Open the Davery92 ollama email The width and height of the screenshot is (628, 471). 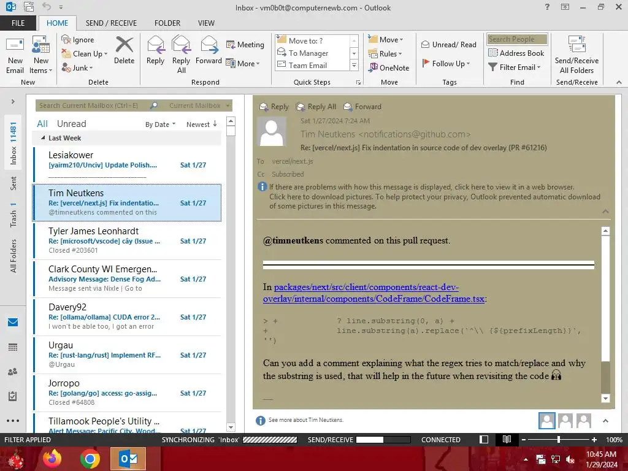128,317
